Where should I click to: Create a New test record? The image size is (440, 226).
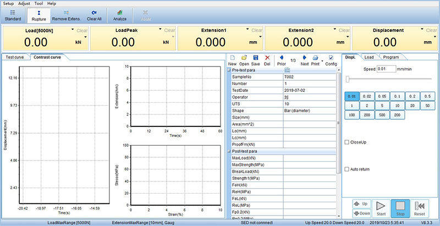pyautogui.click(x=232, y=60)
